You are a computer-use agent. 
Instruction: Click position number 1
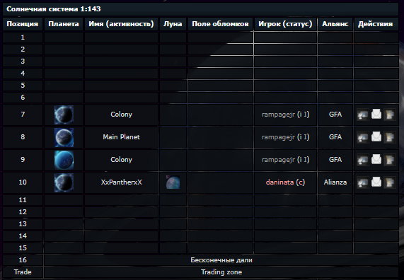pyautogui.click(x=23, y=37)
